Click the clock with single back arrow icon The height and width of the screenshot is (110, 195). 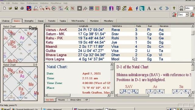42,8
